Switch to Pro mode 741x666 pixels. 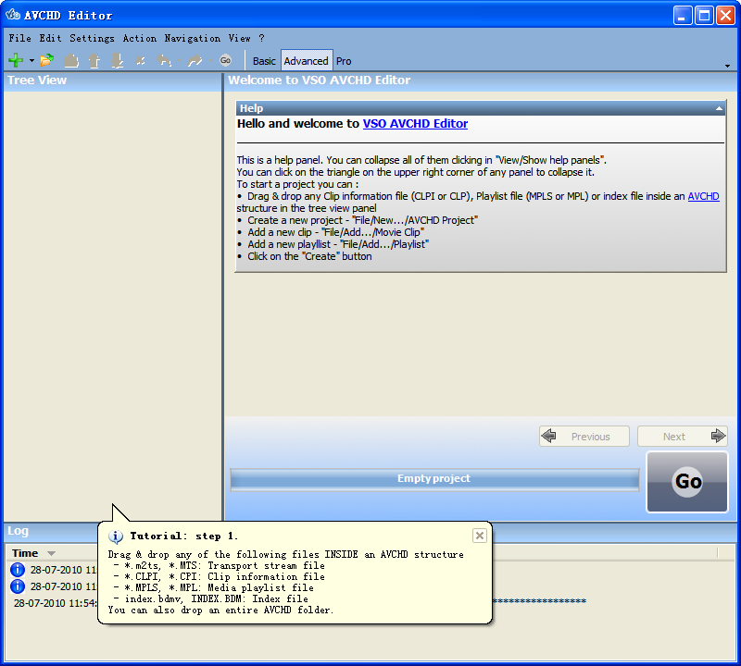pos(344,61)
